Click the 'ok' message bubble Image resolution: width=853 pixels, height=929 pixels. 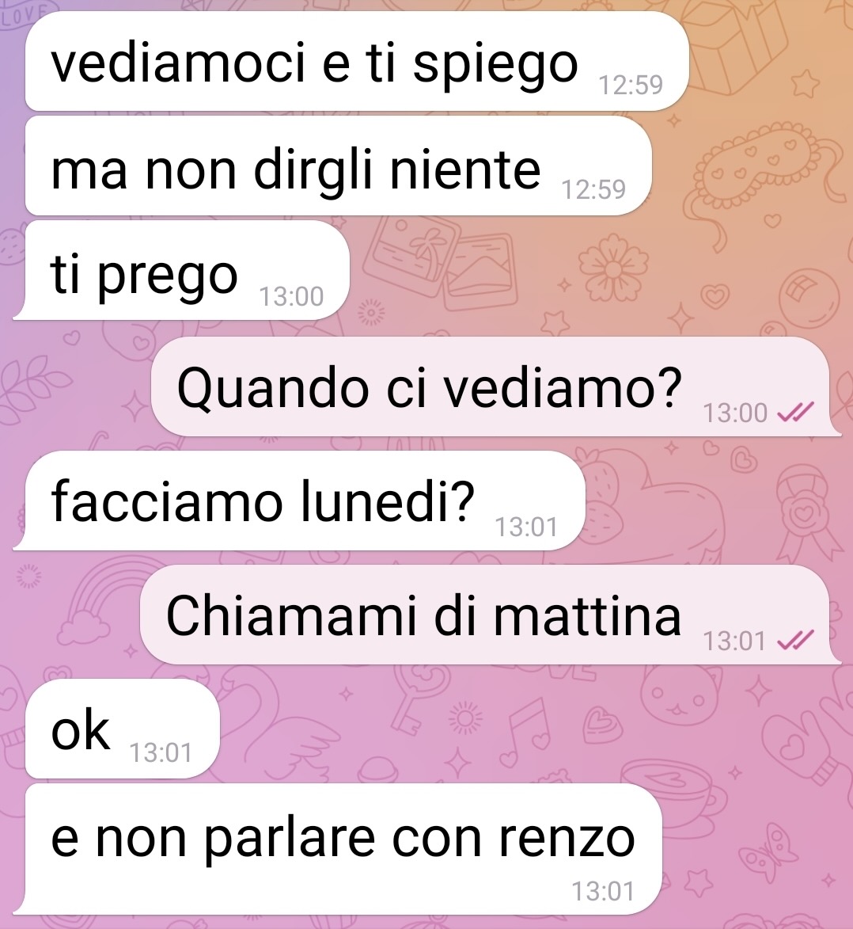coord(123,728)
